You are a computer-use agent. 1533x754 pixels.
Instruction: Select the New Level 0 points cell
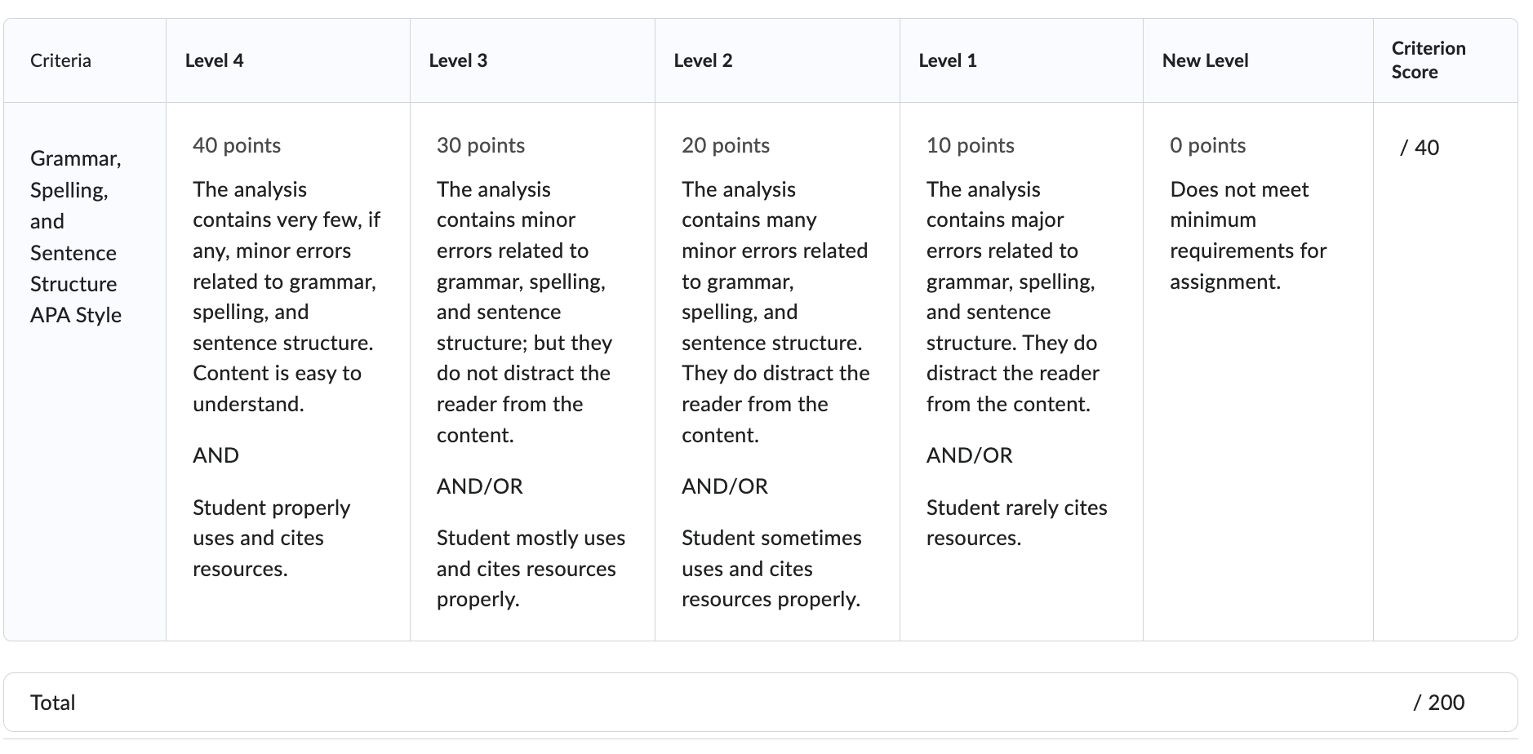pos(1258,371)
